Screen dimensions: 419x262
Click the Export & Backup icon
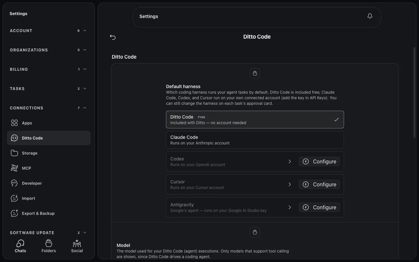click(x=14, y=213)
